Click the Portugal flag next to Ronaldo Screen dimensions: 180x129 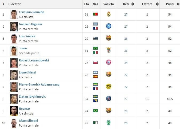click(x=95, y=14)
